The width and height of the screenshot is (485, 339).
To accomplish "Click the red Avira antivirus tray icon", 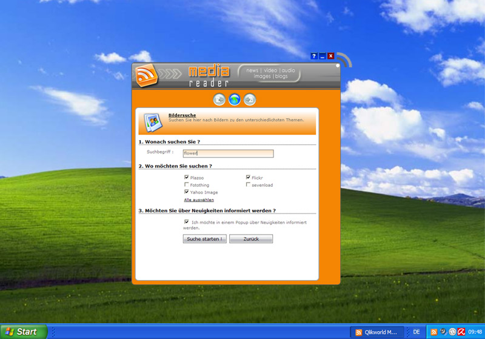I will point(461,332).
